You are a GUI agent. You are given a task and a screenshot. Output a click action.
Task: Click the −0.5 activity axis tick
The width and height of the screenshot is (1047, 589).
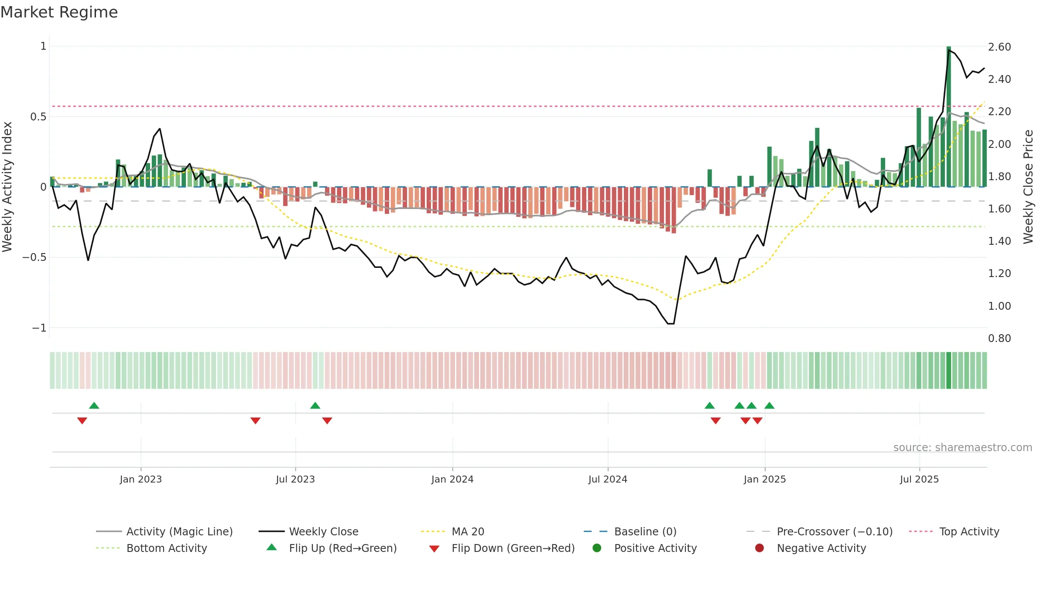tap(34, 257)
